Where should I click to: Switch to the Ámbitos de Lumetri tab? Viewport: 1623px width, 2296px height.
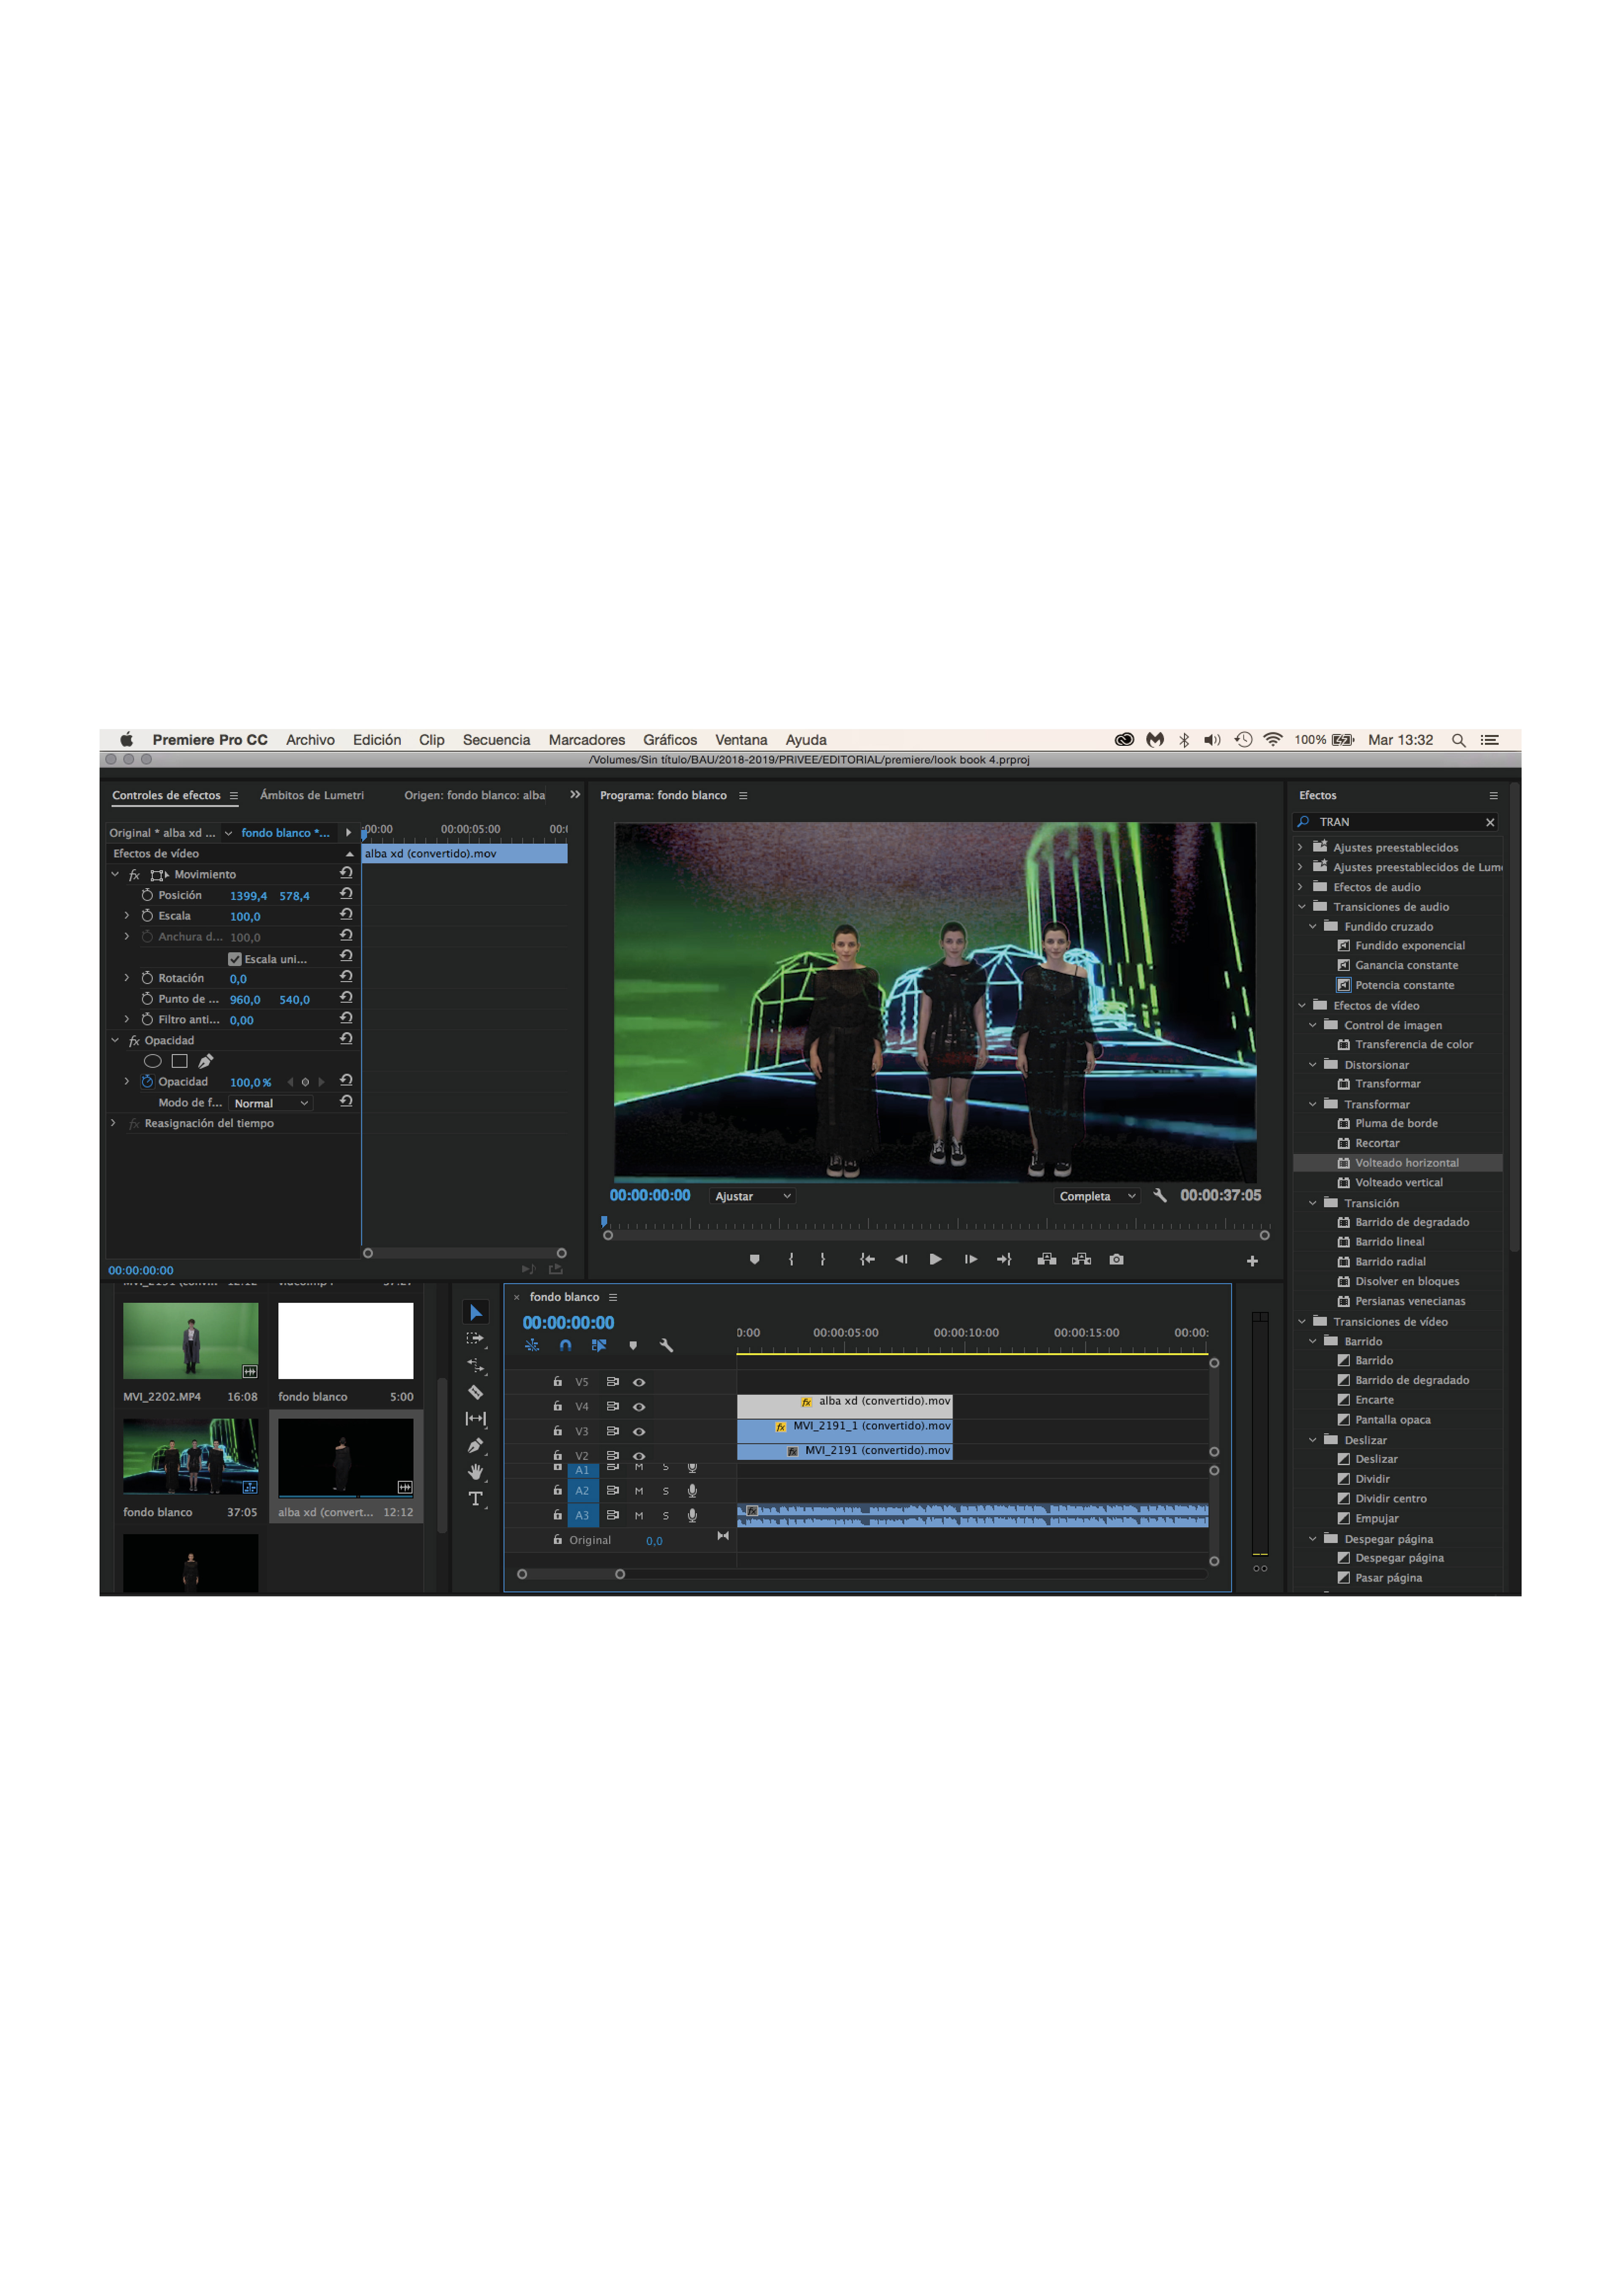[312, 795]
